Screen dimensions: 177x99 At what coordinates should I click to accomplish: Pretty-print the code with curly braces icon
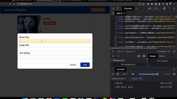click(x=113, y=51)
